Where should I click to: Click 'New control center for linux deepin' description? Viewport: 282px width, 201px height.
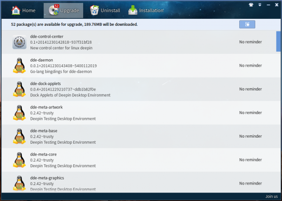click(61, 48)
